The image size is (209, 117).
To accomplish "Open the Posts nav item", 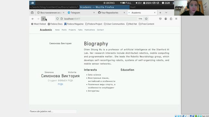I will coord(64,30).
